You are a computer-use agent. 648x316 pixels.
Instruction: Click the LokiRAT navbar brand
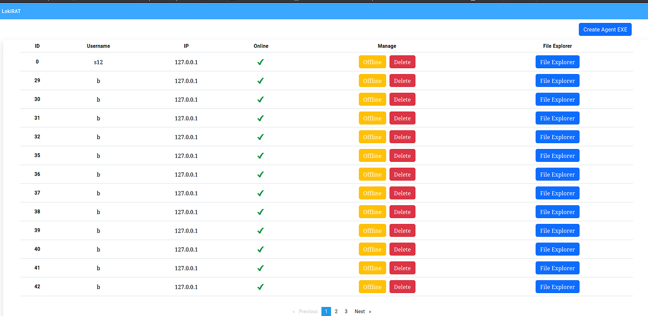(11, 11)
